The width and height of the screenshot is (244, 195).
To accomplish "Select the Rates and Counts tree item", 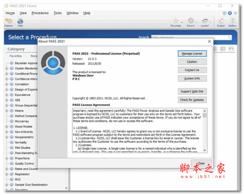I will click(x=26, y=169).
